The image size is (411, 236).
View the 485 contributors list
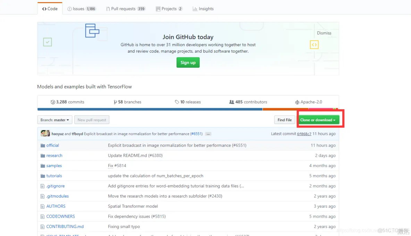pyautogui.click(x=248, y=102)
